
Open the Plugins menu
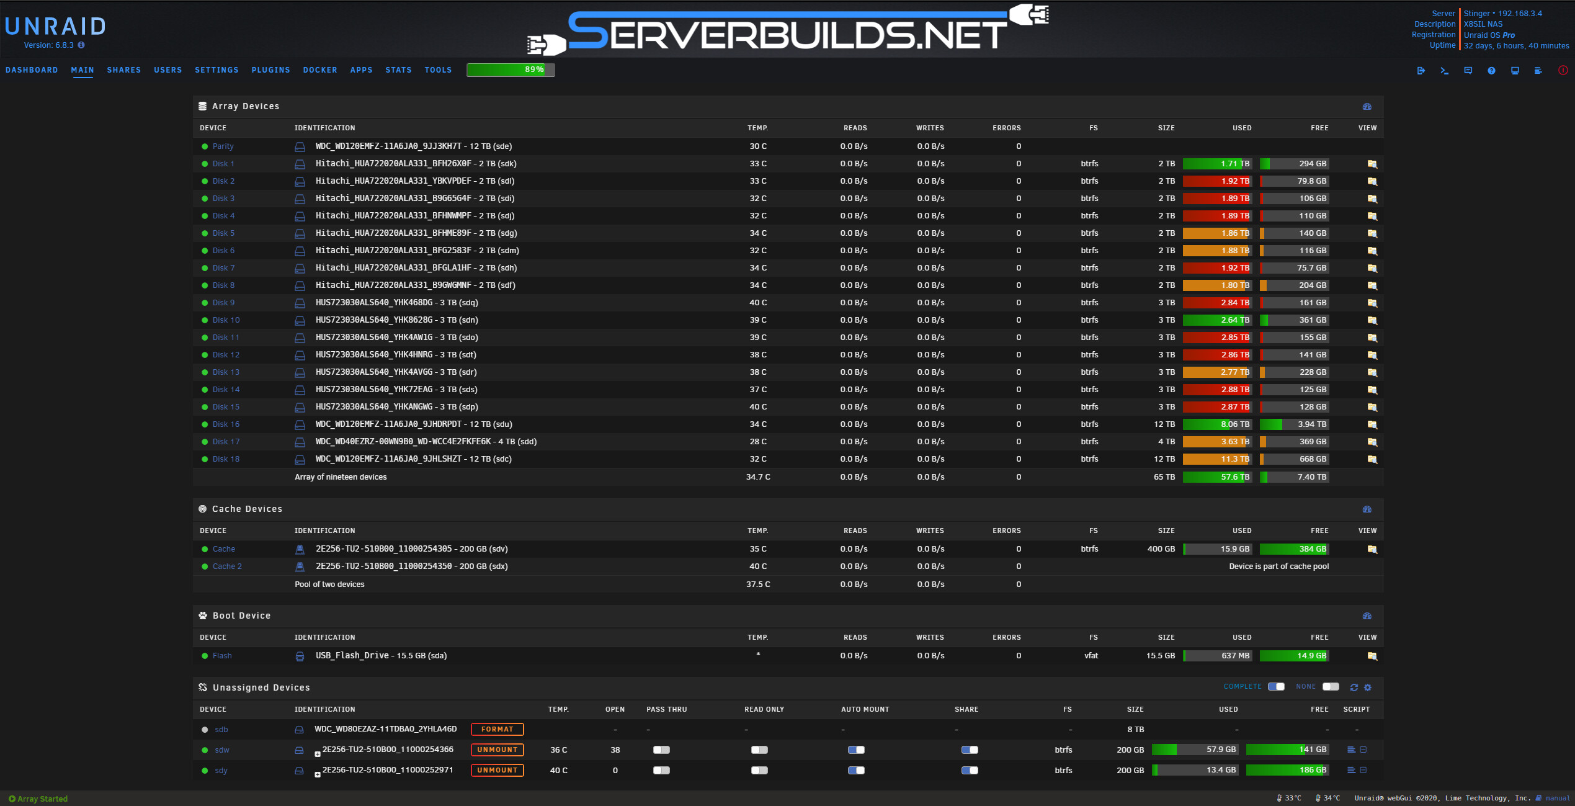[x=270, y=70]
